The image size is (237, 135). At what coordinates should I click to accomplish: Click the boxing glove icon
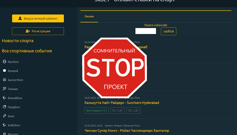[4, 116]
